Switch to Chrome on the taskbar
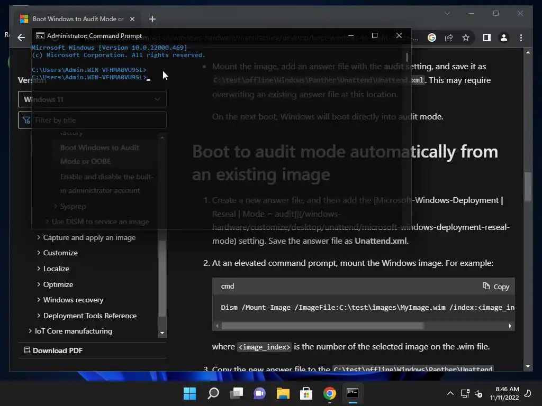 click(x=329, y=393)
